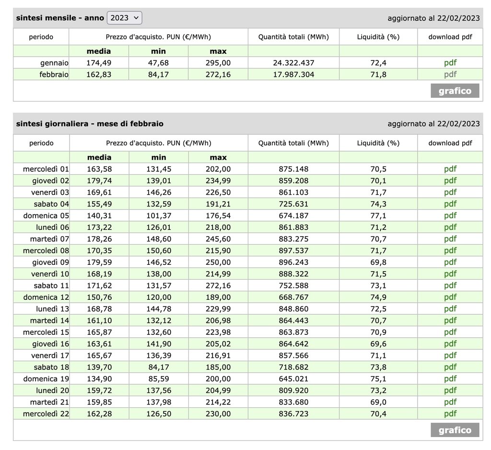Download pdf for mercoledì 22
Screen dimensions: 491x450
tap(450, 414)
